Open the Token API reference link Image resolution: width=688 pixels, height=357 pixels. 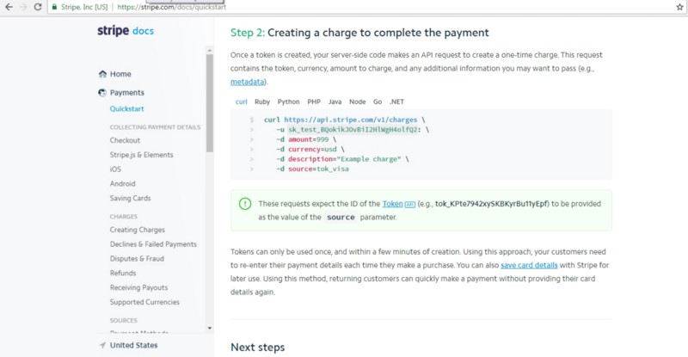pos(392,204)
